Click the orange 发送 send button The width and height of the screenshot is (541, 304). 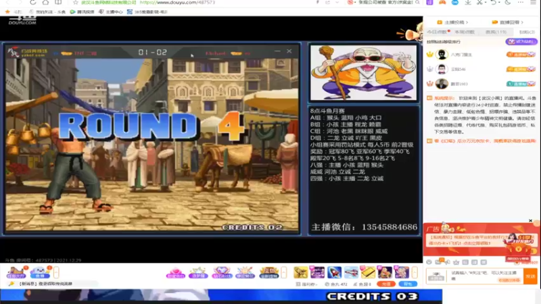[530, 276]
